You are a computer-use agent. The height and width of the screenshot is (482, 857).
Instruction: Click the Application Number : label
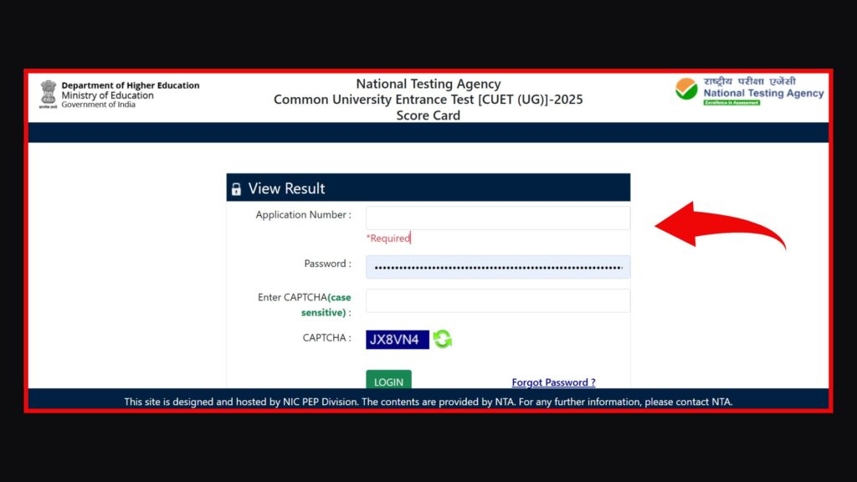303,215
